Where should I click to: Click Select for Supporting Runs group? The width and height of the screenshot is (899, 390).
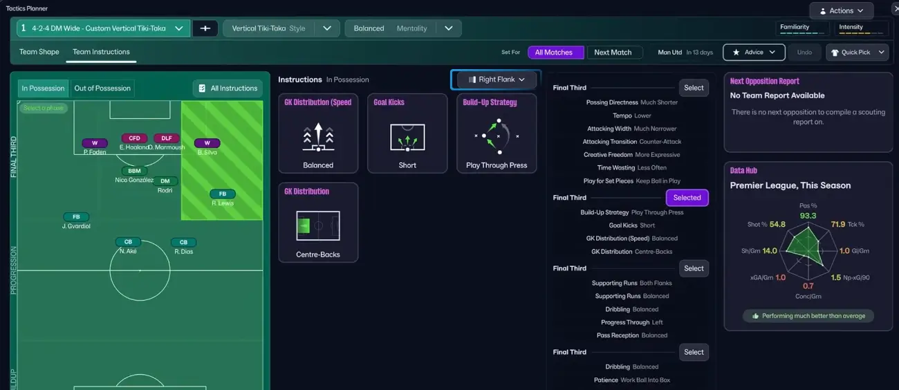point(694,268)
